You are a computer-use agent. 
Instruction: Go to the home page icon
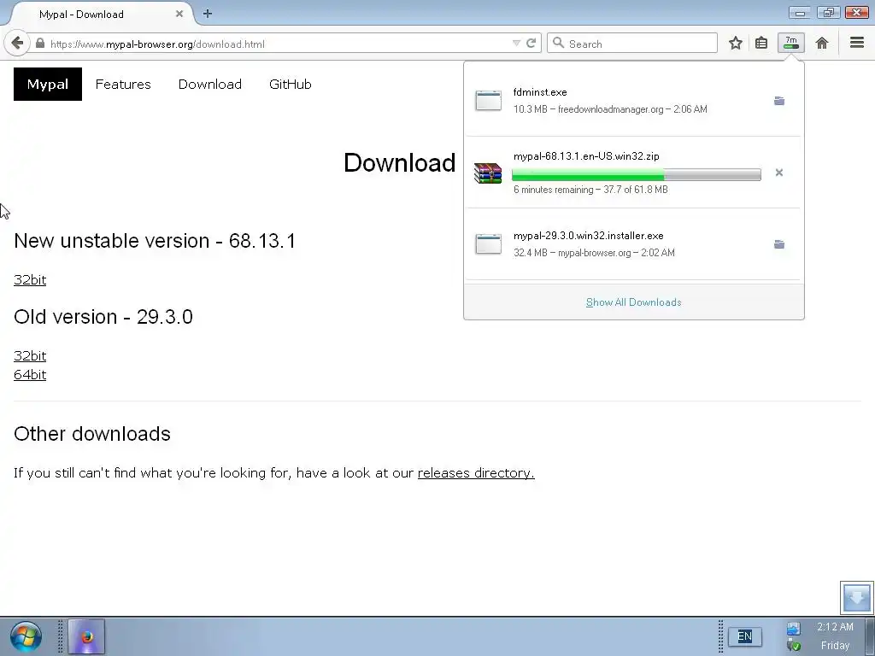[x=821, y=43]
